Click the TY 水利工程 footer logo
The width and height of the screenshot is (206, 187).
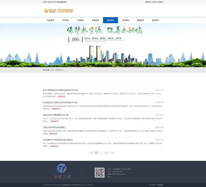pyautogui.click(x=62, y=171)
